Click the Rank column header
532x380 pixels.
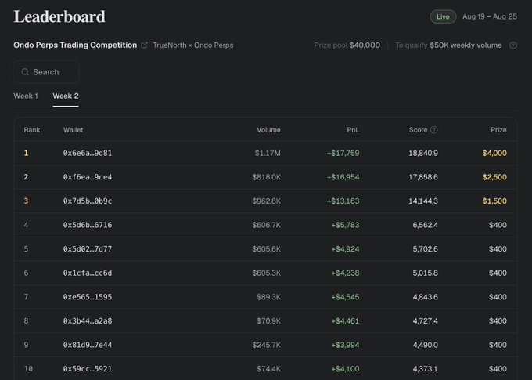click(32, 130)
